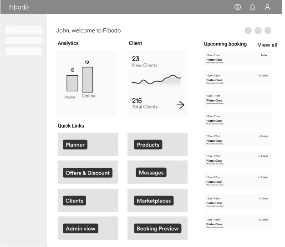
Task: Open the Messages quick link
Action: pyautogui.click(x=151, y=172)
